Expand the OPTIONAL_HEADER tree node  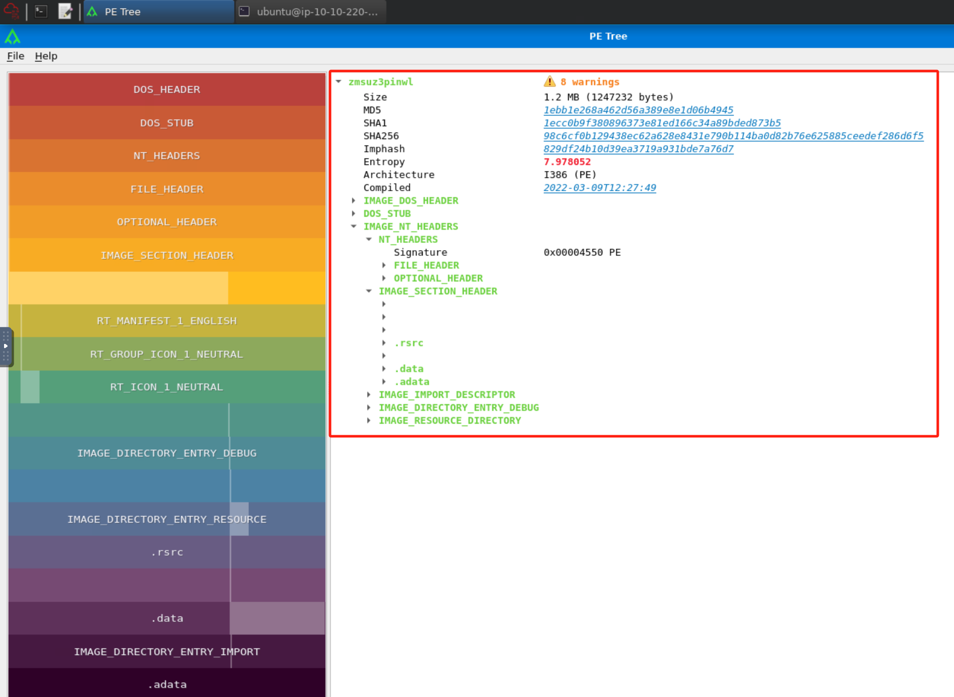coord(384,278)
